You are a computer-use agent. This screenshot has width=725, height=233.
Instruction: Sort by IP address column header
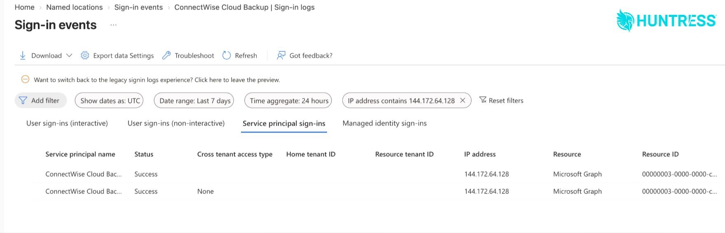(x=480, y=154)
